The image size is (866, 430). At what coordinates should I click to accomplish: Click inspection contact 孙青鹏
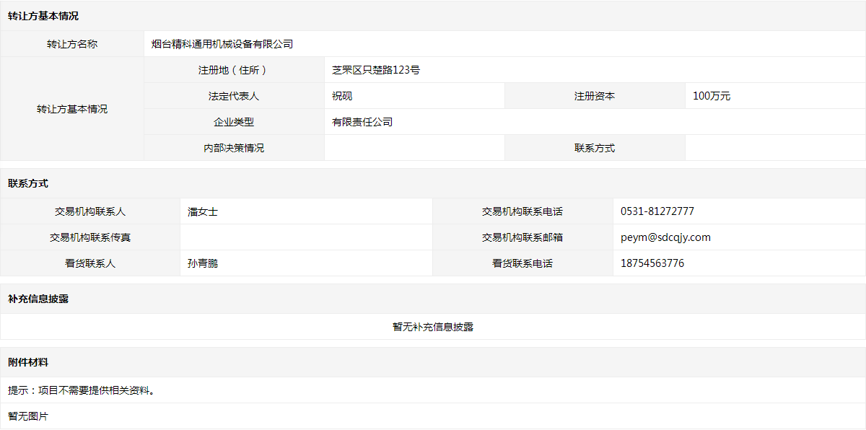point(203,263)
